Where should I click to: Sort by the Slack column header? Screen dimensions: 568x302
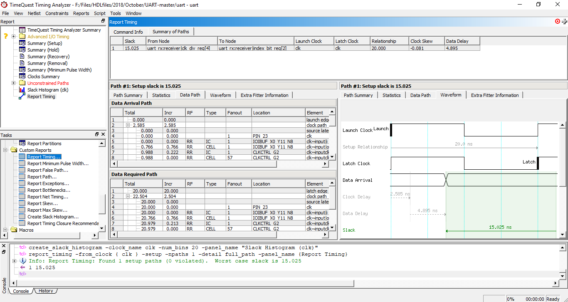[134, 41]
